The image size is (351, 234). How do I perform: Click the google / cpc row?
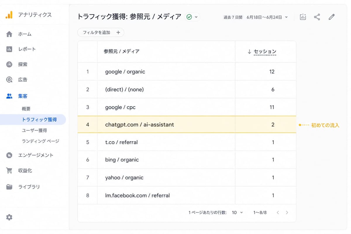pos(187,107)
